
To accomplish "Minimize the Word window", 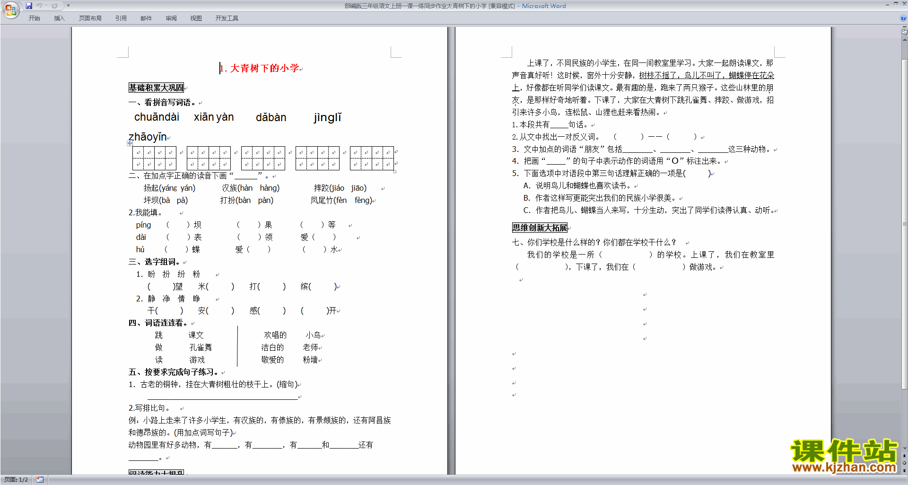I will coord(887,4).
